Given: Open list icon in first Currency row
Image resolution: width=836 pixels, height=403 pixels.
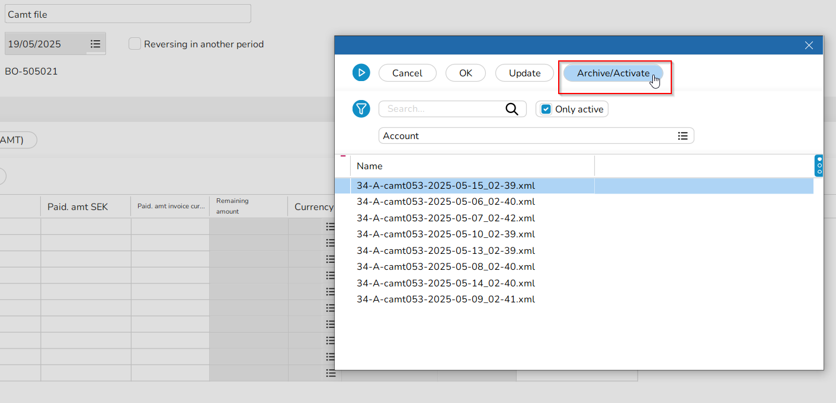Looking at the screenshot, I should pos(331,227).
